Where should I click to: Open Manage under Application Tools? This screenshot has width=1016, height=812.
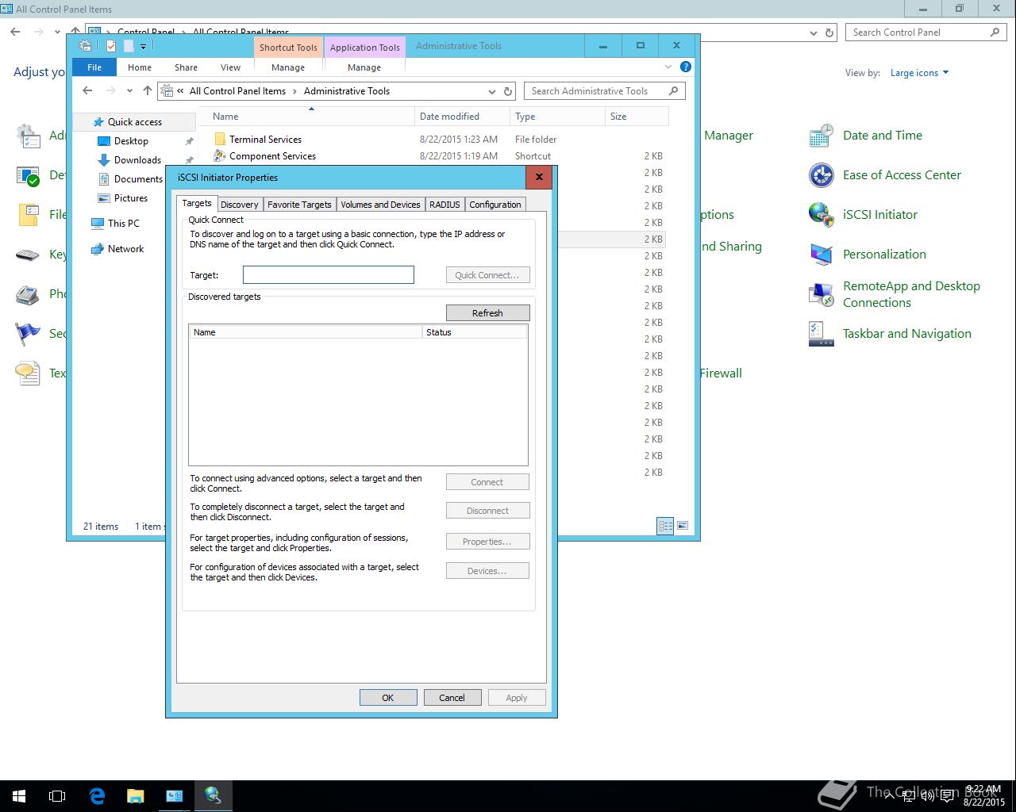pos(364,67)
